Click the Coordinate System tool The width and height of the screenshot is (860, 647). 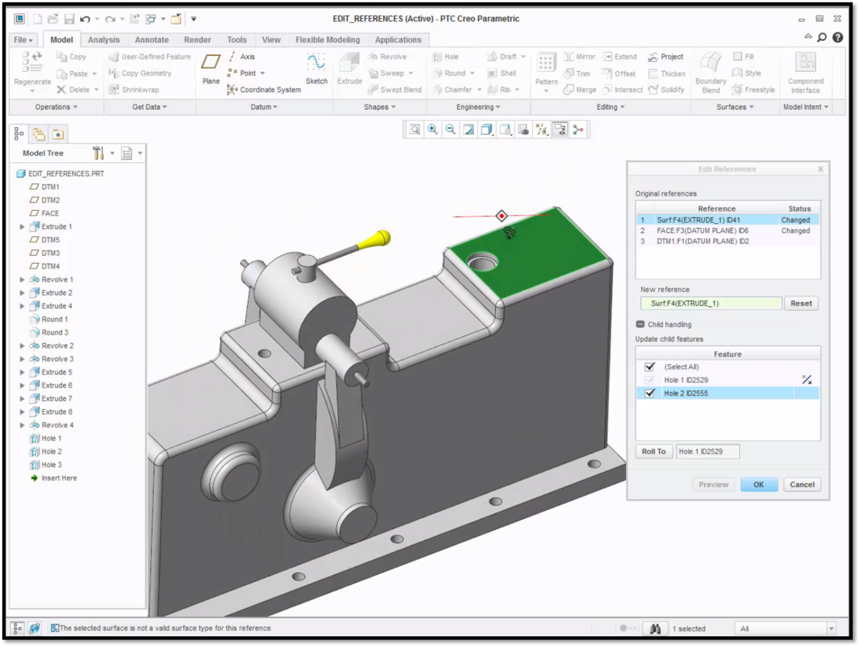click(x=264, y=90)
